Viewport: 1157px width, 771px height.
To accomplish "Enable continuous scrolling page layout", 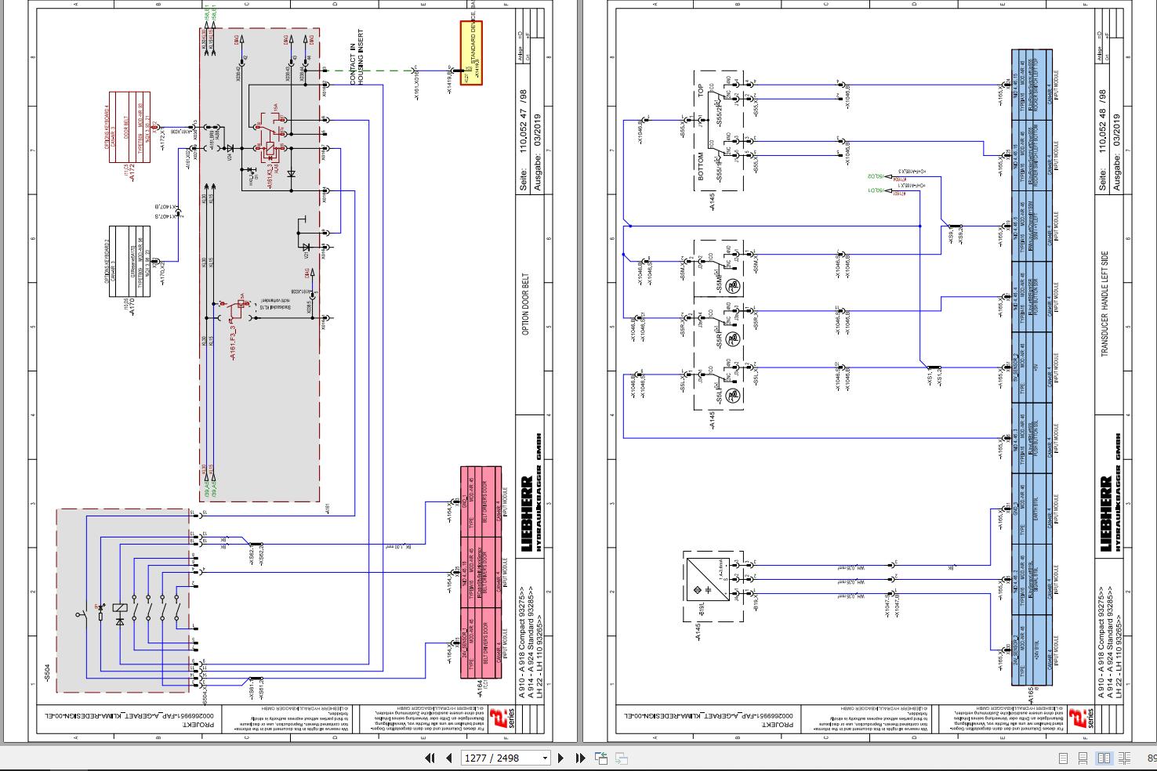I will point(1083,758).
